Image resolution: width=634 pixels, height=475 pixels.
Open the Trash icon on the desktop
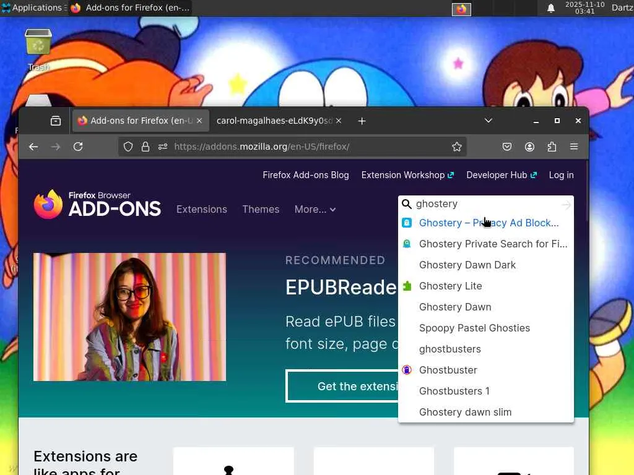pos(38,42)
